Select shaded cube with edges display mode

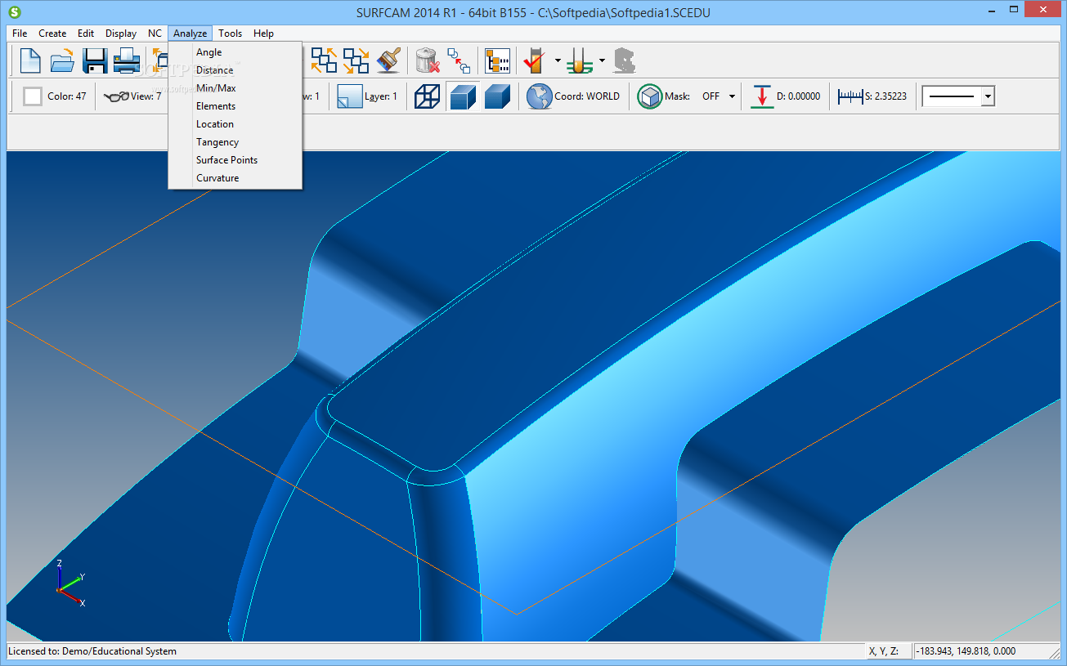coord(463,96)
